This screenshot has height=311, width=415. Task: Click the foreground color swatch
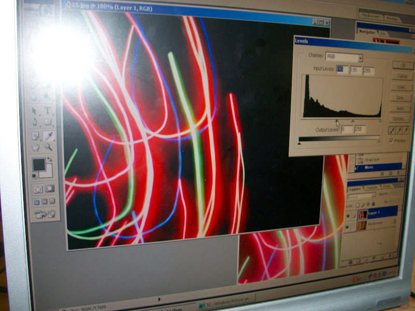click(39, 165)
